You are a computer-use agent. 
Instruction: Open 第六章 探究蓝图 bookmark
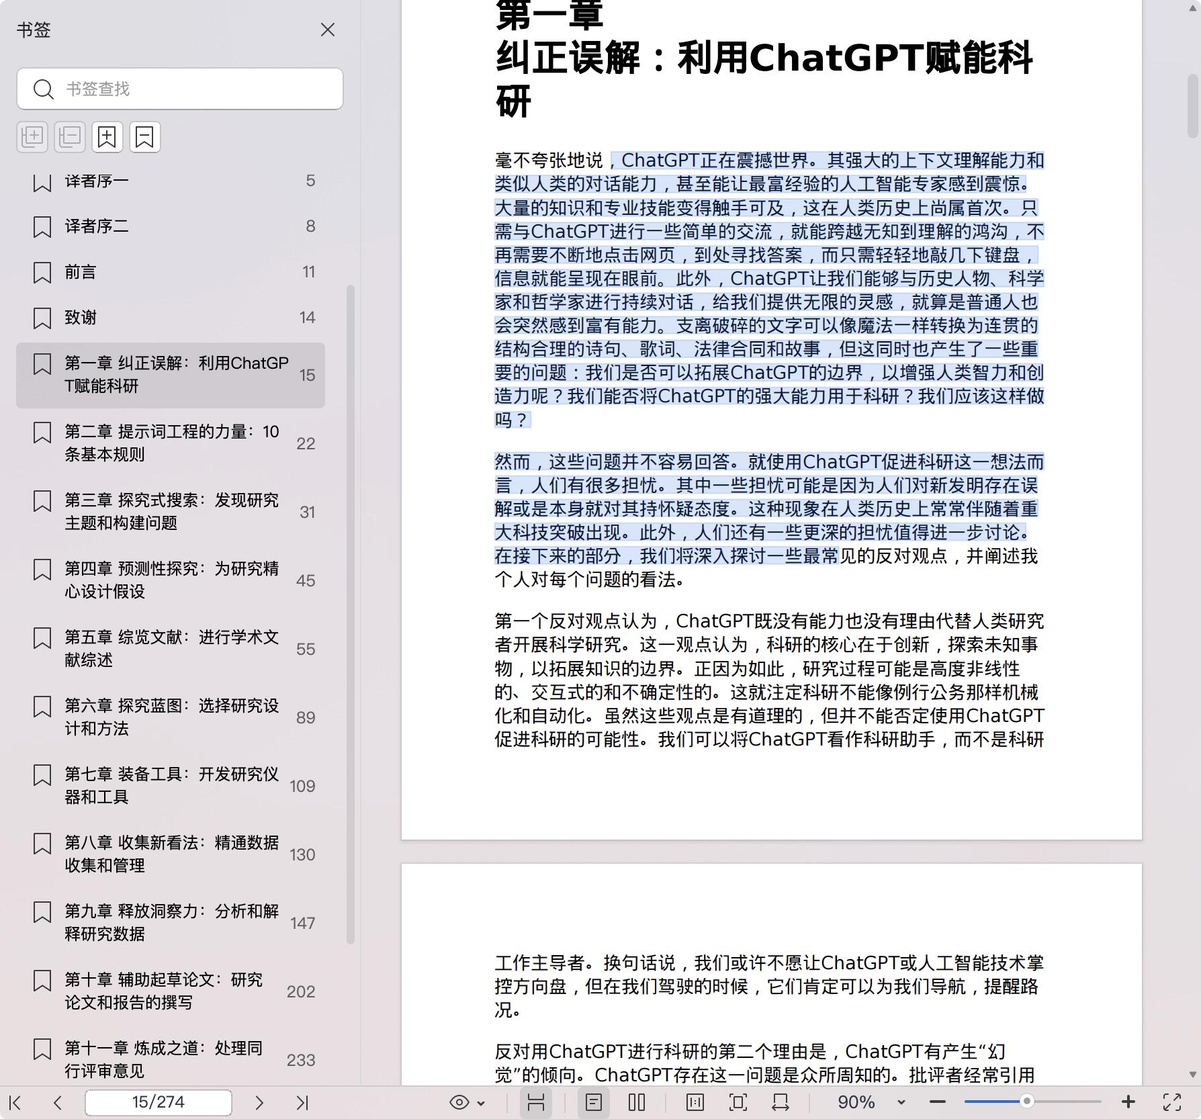coord(171,717)
